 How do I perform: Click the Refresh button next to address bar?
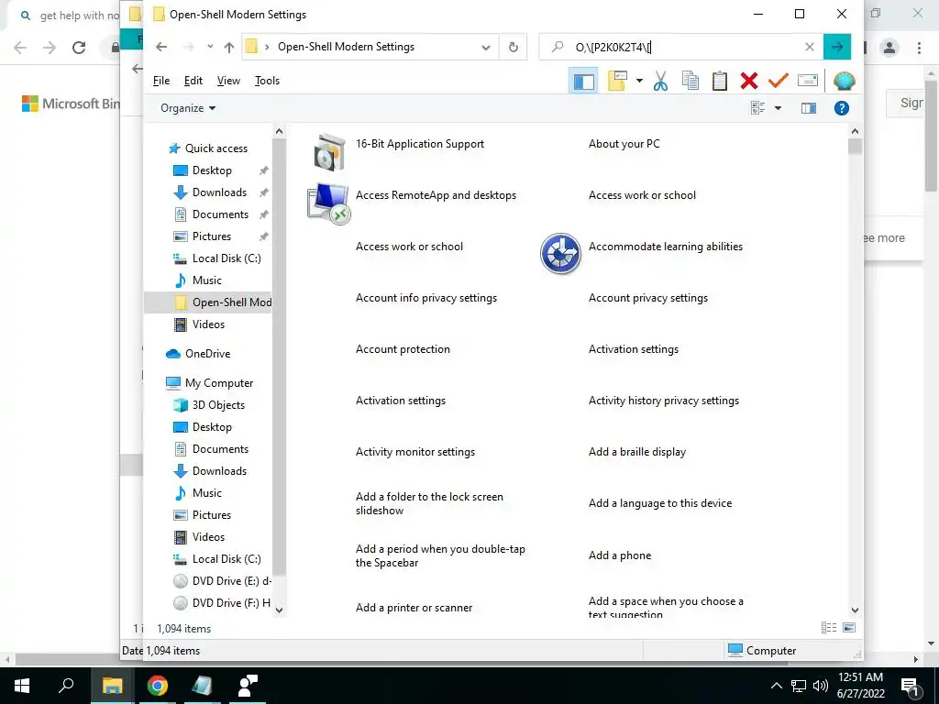click(x=514, y=47)
